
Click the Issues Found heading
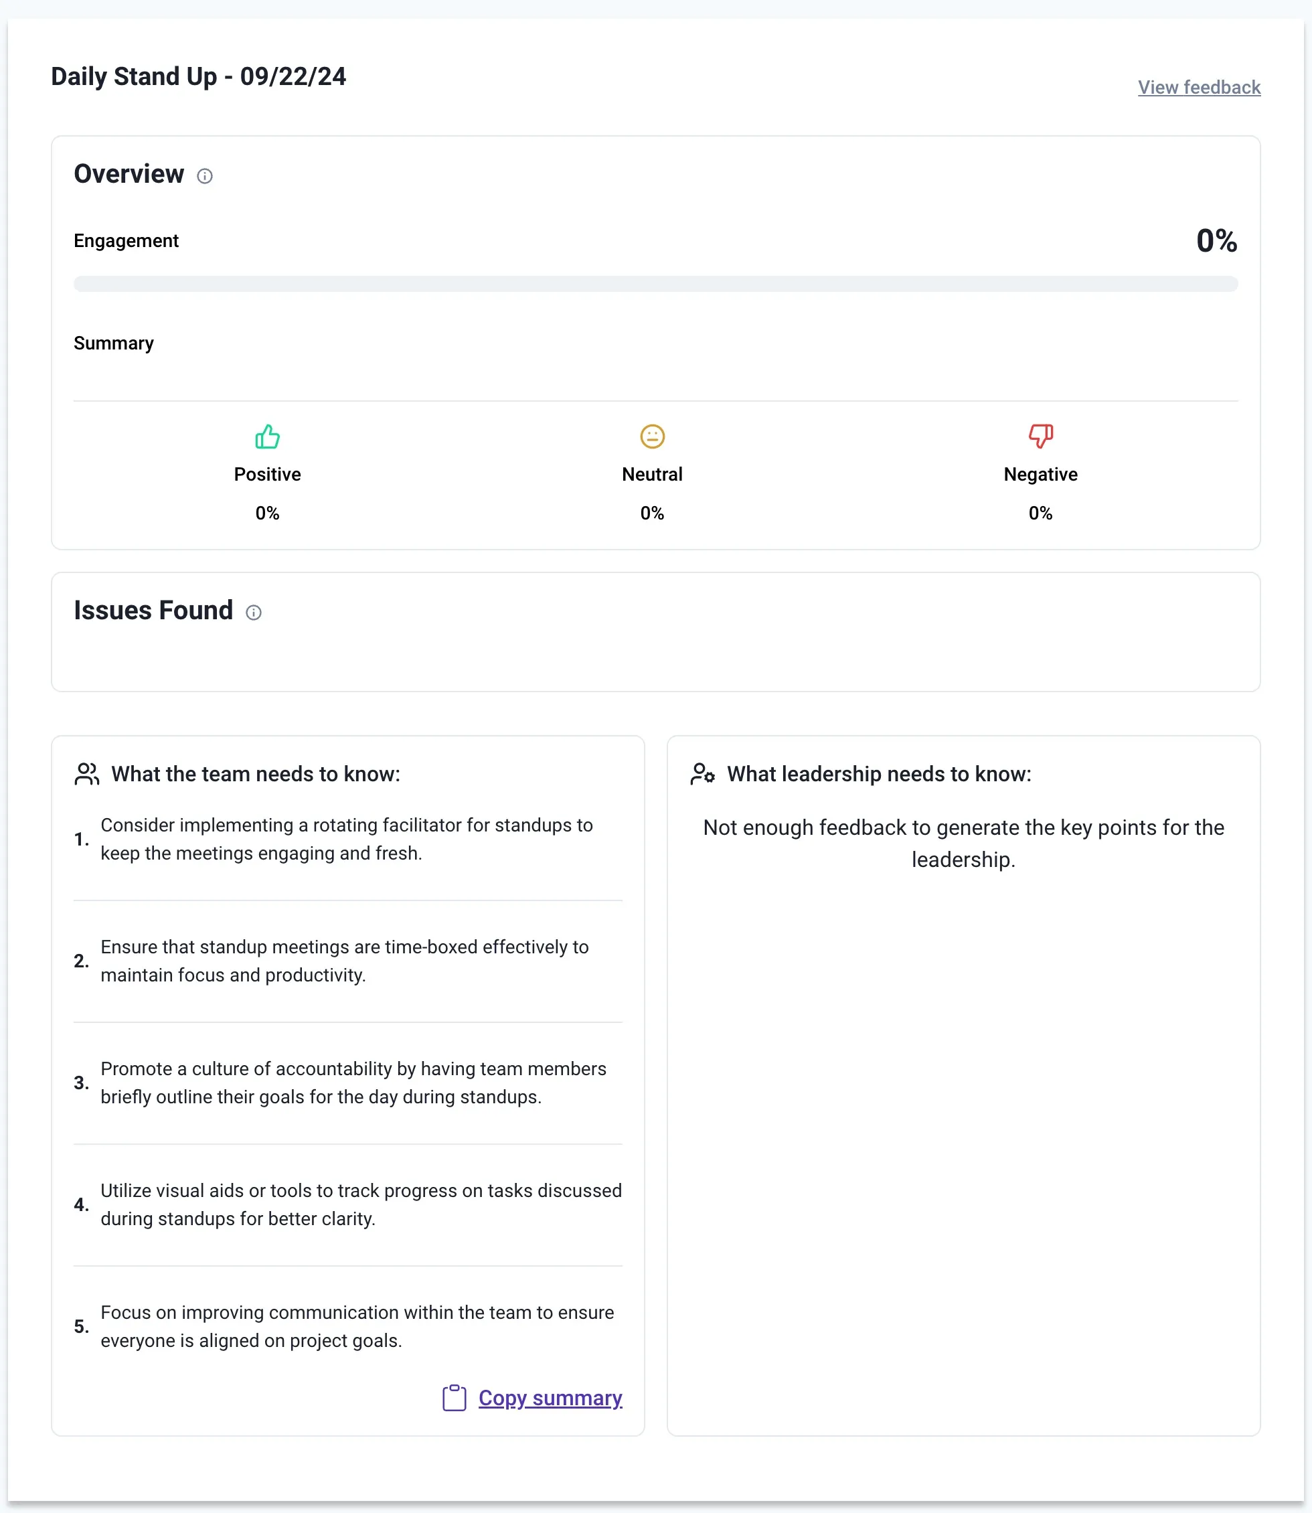(153, 611)
